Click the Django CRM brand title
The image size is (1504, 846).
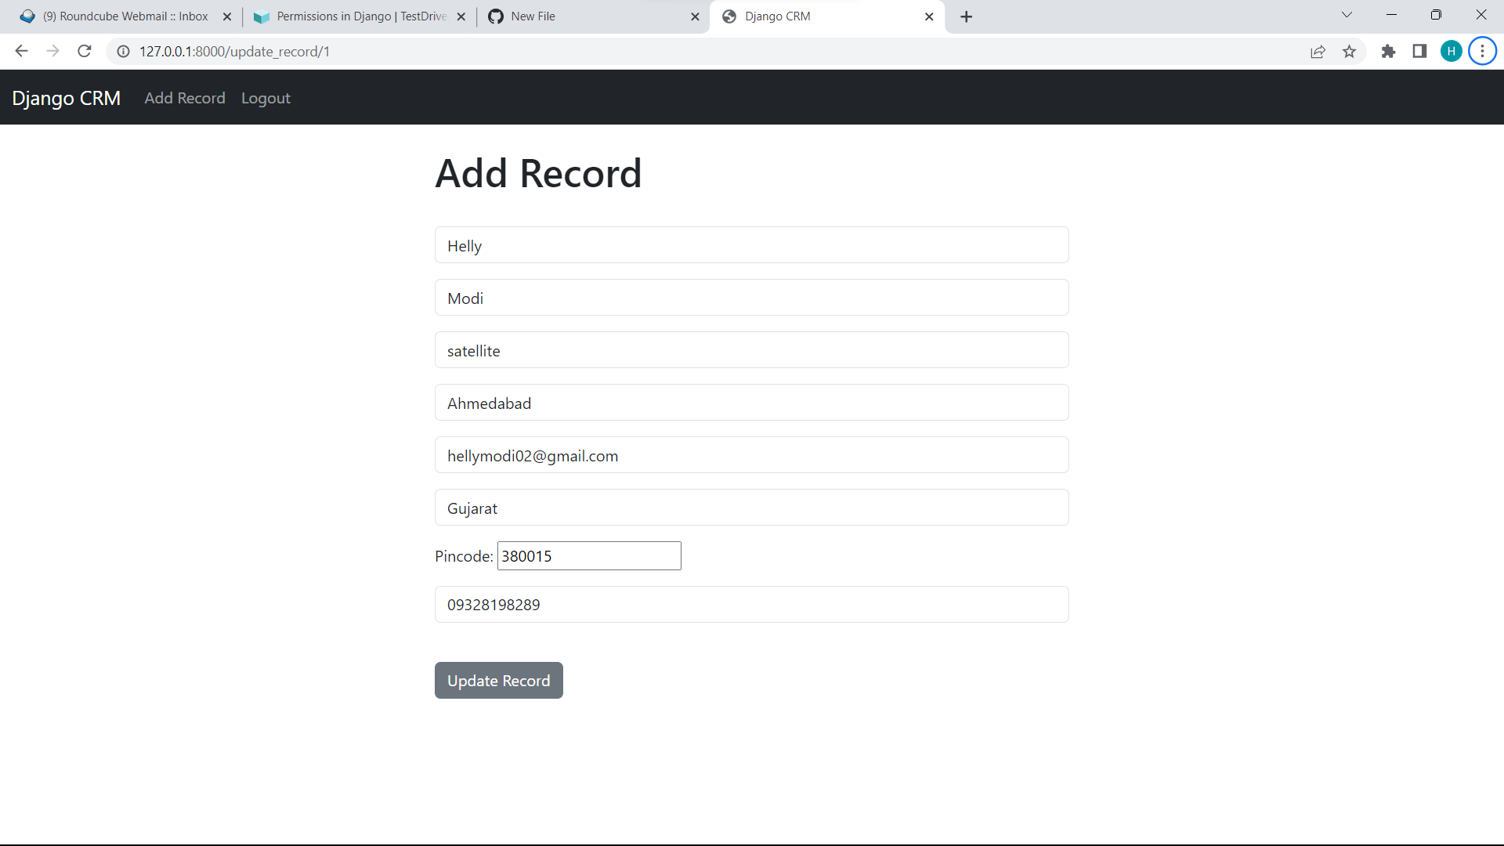point(66,98)
